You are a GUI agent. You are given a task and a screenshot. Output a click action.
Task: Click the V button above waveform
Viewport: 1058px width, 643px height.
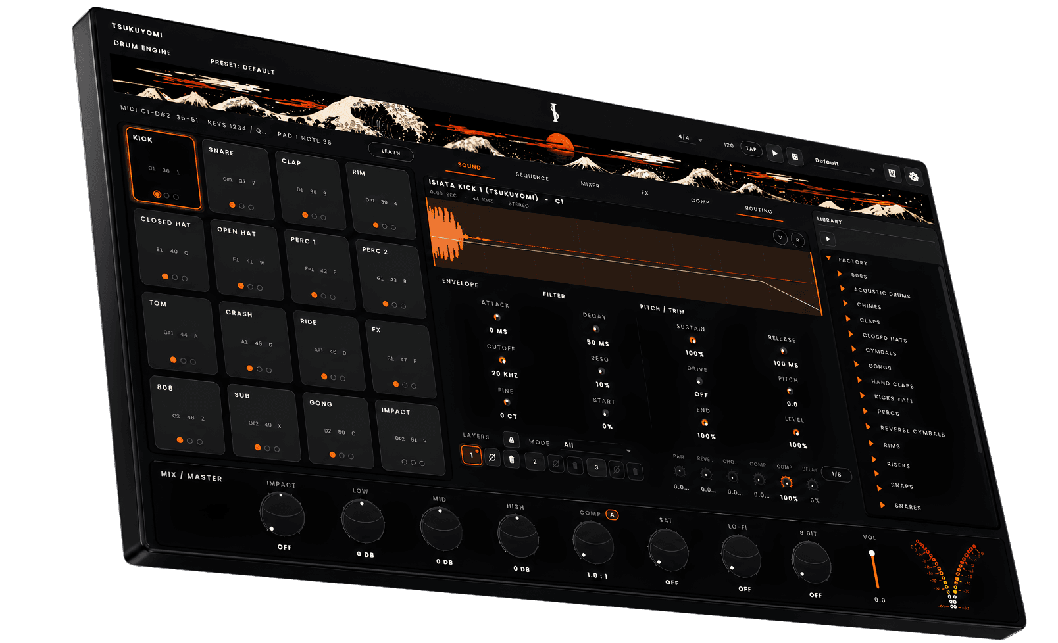tap(780, 237)
